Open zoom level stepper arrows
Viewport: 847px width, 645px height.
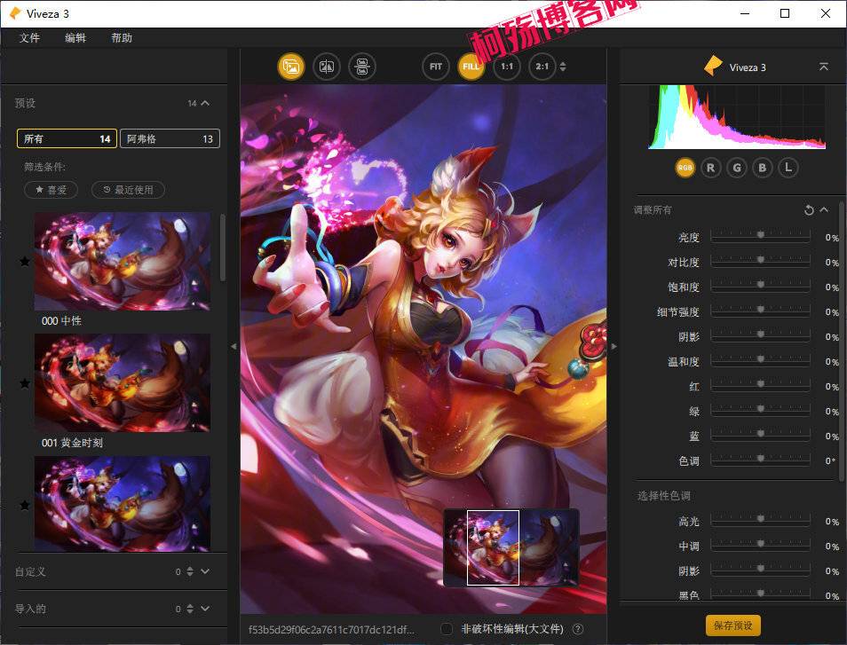[563, 67]
